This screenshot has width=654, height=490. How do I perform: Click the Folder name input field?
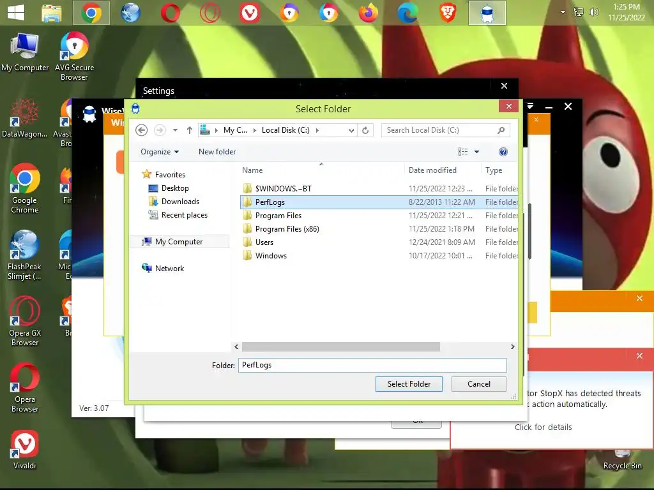click(372, 366)
